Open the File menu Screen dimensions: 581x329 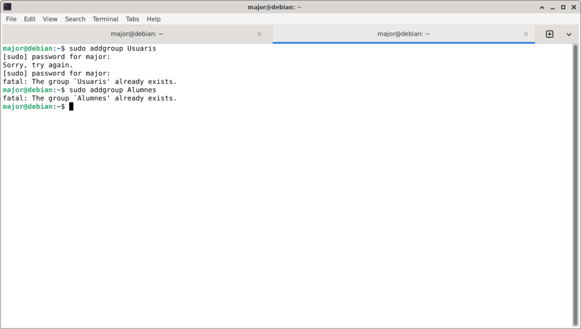[x=11, y=19]
